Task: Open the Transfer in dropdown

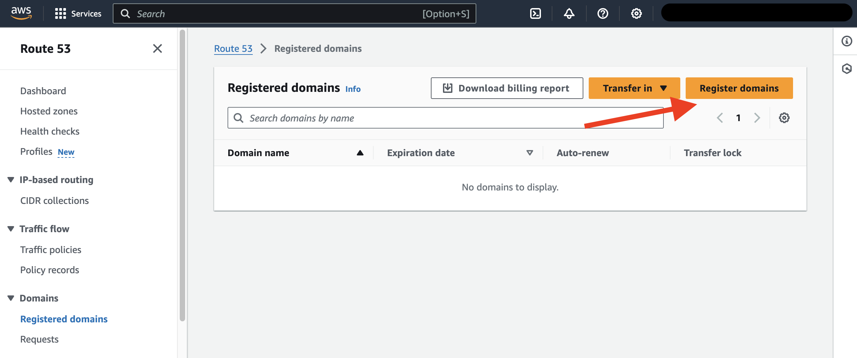Action: [x=634, y=88]
